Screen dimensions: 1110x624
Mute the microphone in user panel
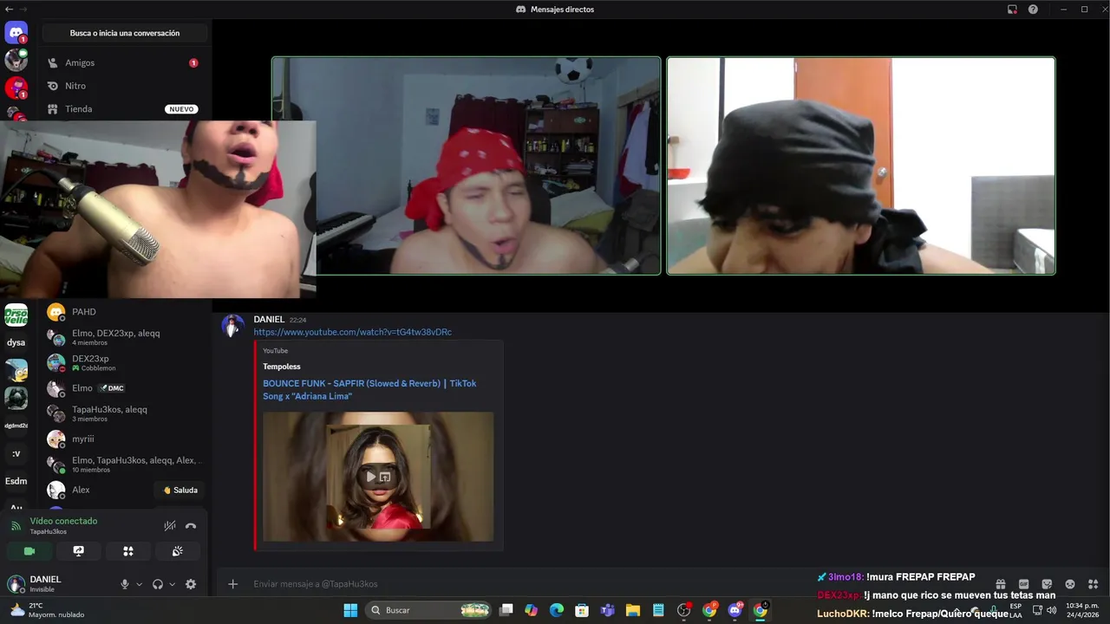(x=125, y=584)
